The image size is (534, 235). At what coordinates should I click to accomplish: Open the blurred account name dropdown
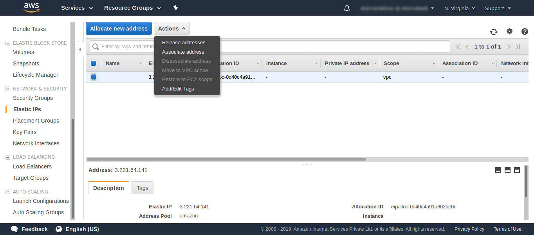pos(398,8)
